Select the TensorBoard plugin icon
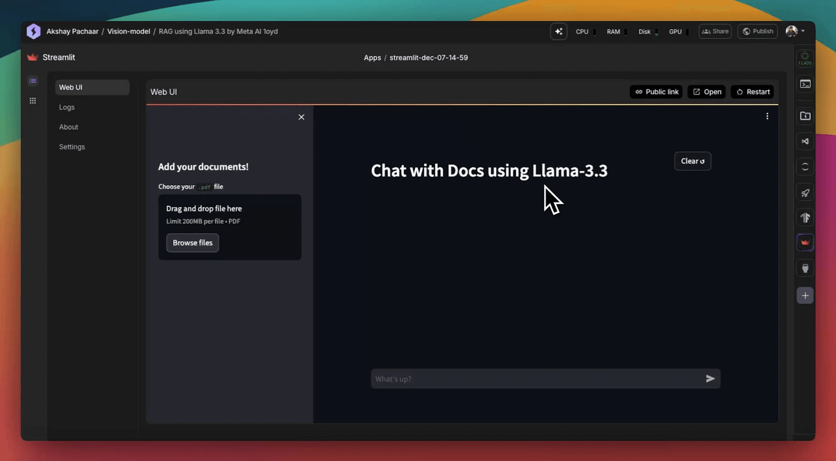The height and width of the screenshot is (461, 836). [805, 217]
